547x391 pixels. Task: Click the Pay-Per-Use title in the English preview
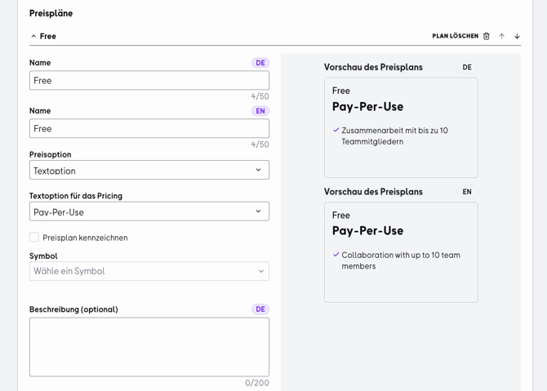[x=367, y=231]
